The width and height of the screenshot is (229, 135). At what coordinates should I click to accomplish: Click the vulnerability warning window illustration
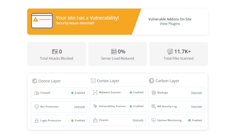(42, 21)
